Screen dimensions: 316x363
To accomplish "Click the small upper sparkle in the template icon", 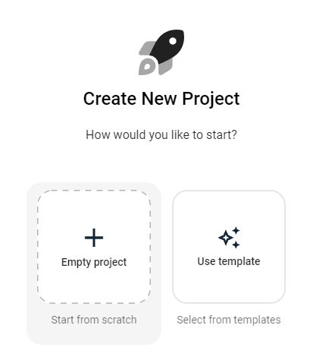I will (x=236, y=230).
